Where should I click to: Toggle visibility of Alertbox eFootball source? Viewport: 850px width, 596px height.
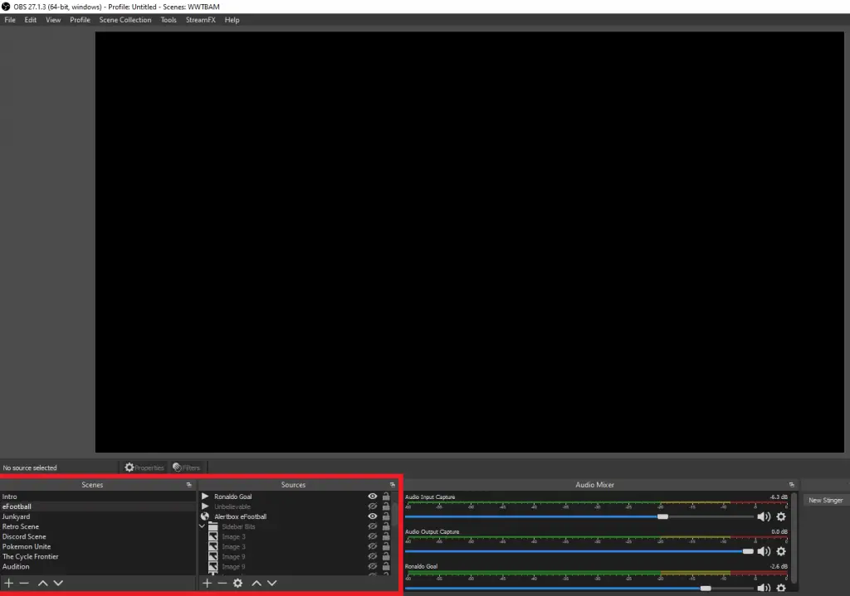click(373, 516)
